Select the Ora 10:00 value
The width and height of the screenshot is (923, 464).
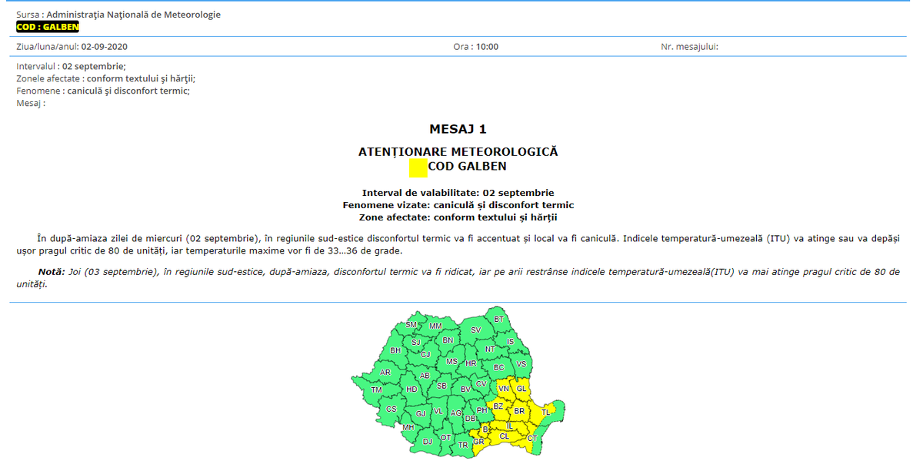487,46
